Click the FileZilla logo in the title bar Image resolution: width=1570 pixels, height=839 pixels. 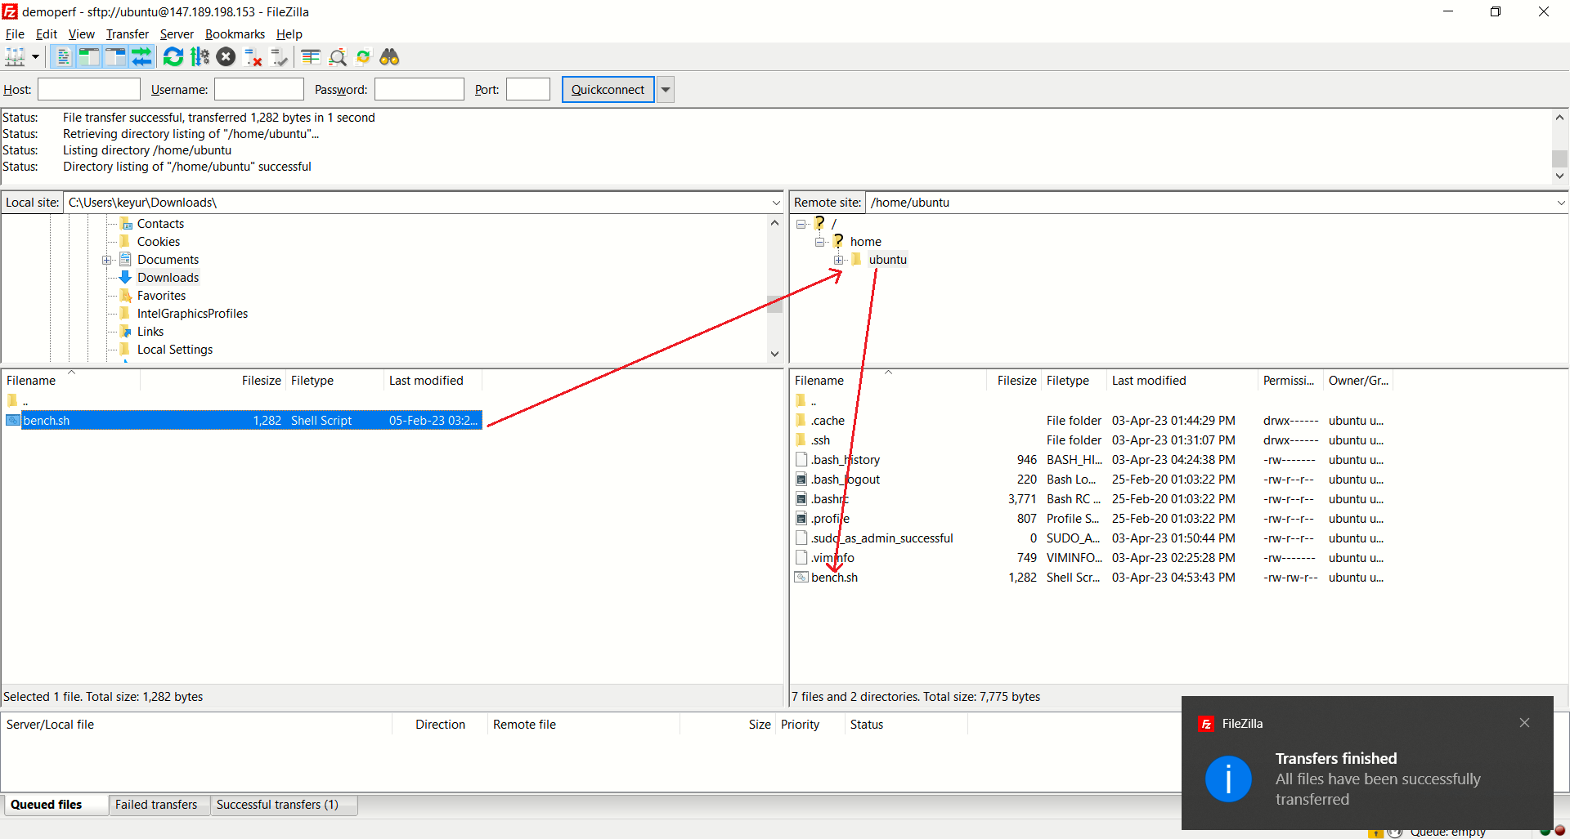point(10,12)
